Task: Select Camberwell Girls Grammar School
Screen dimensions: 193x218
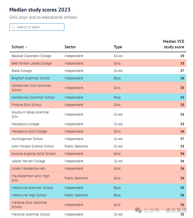Action: coord(31,88)
